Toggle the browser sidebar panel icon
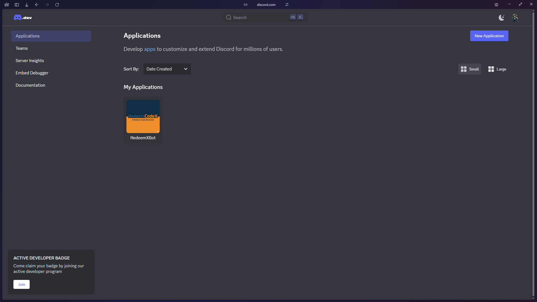 click(17, 5)
